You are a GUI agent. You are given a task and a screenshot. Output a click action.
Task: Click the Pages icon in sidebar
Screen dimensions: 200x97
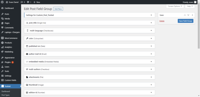[2, 23]
